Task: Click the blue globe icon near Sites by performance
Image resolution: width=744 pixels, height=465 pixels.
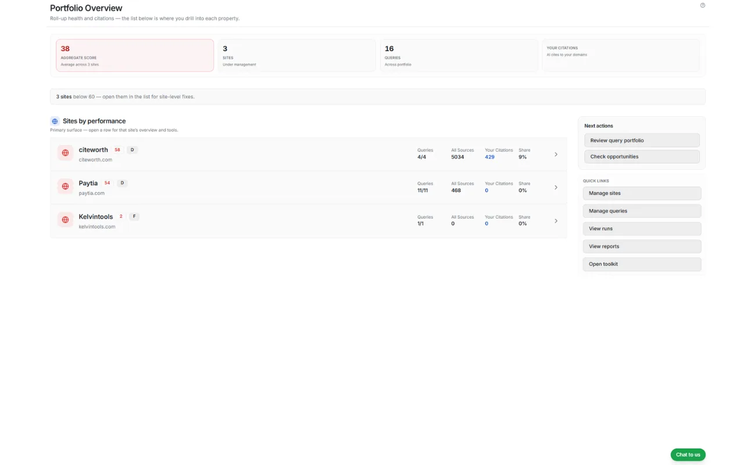Action: coord(55,121)
